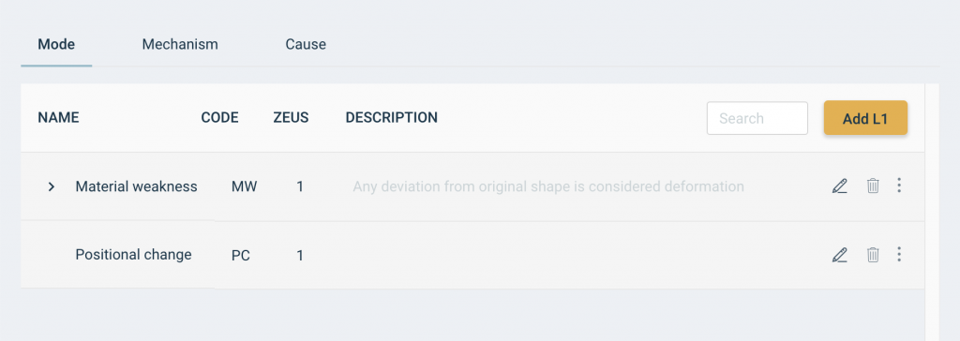Switch to the Mode tab
The width and height of the screenshot is (960, 341).
pyautogui.click(x=56, y=45)
